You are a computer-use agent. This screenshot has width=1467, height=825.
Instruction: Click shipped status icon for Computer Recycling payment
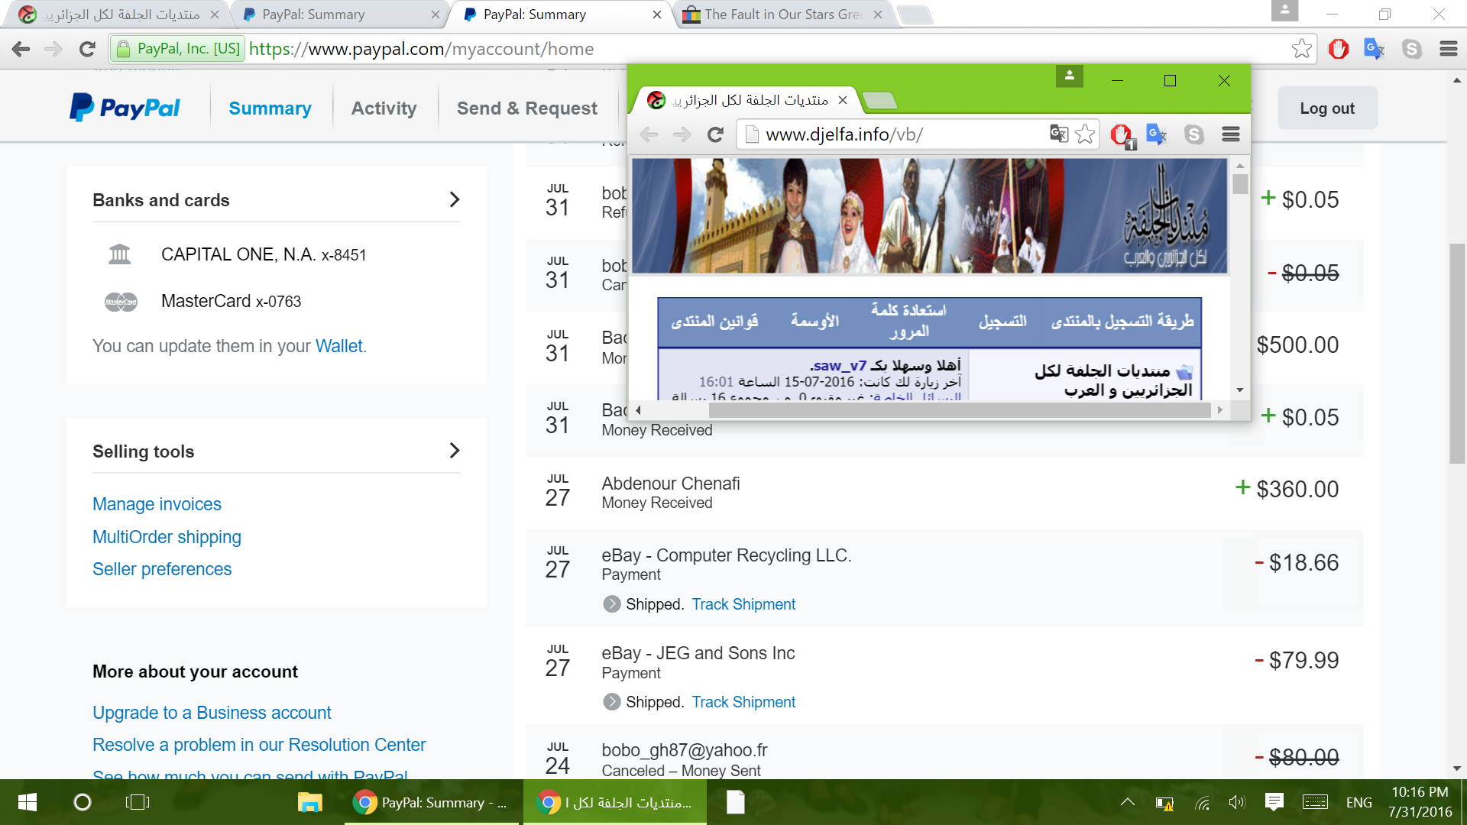click(x=611, y=604)
